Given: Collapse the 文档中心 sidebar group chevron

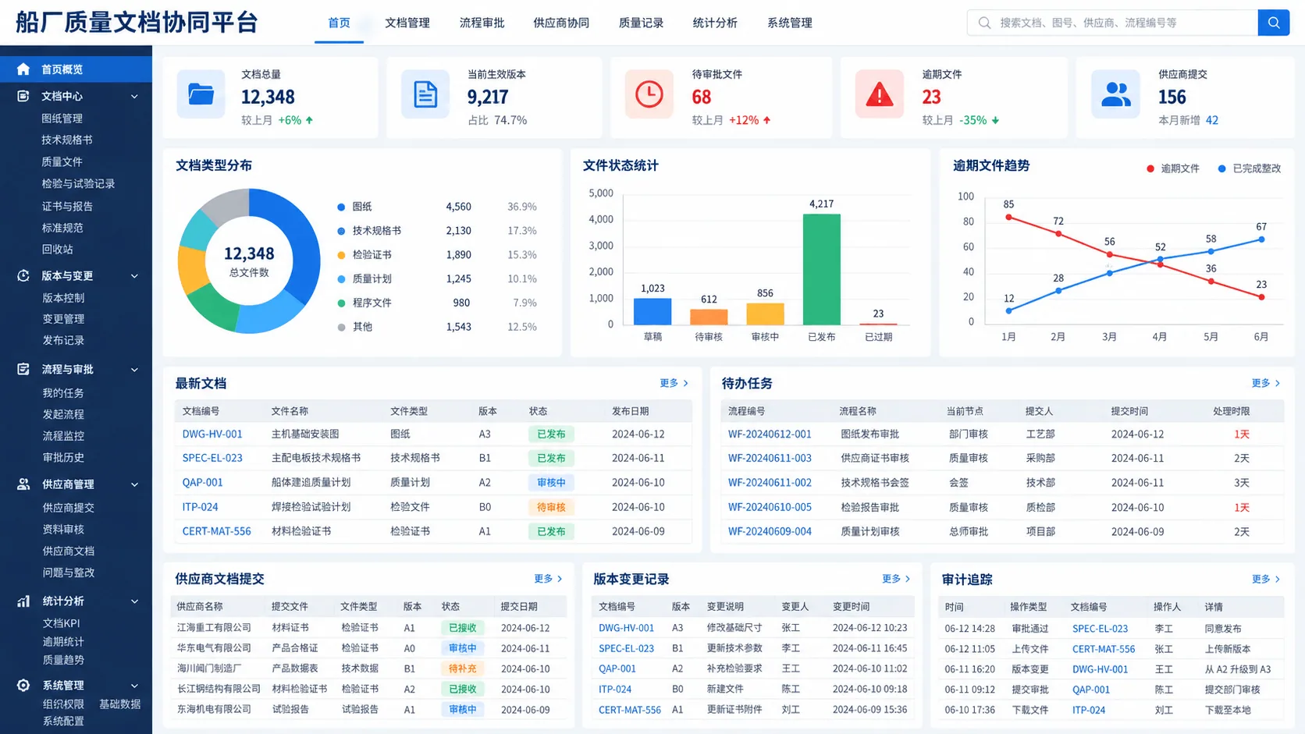Looking at the screenshot, I should click(x=134, y=97).
